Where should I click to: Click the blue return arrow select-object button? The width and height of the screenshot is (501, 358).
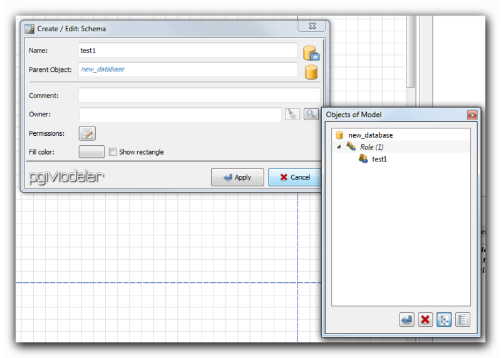click(x=406, y=320)
